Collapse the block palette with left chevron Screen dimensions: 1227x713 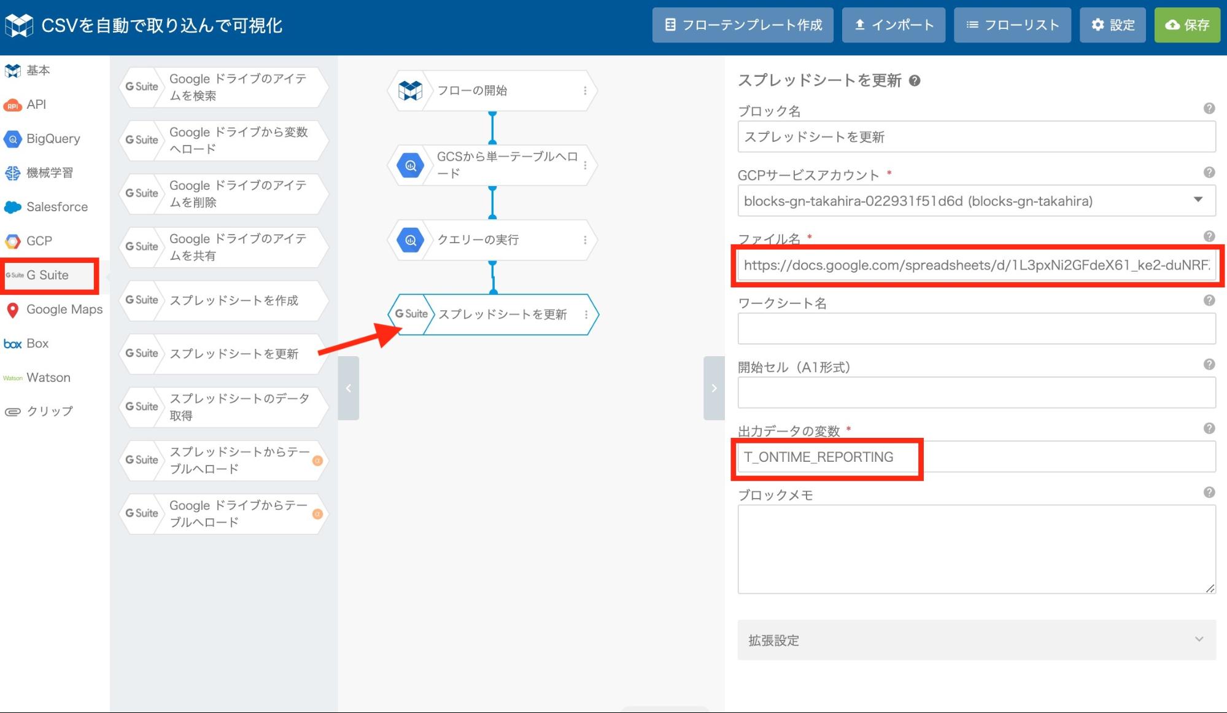(348, 388)
